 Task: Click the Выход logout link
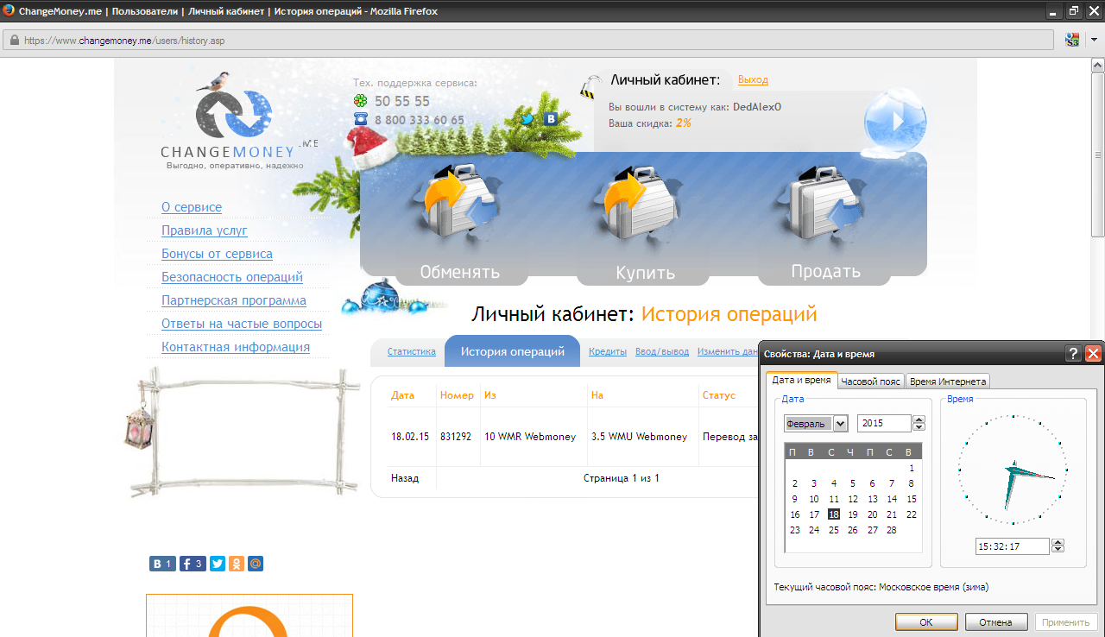tap(753, 79)
